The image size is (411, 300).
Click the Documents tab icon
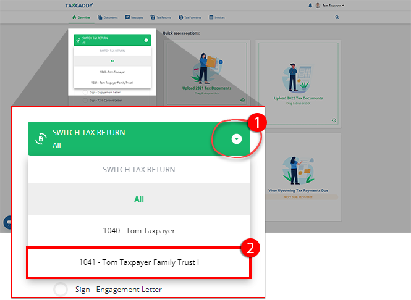point(100,17)
